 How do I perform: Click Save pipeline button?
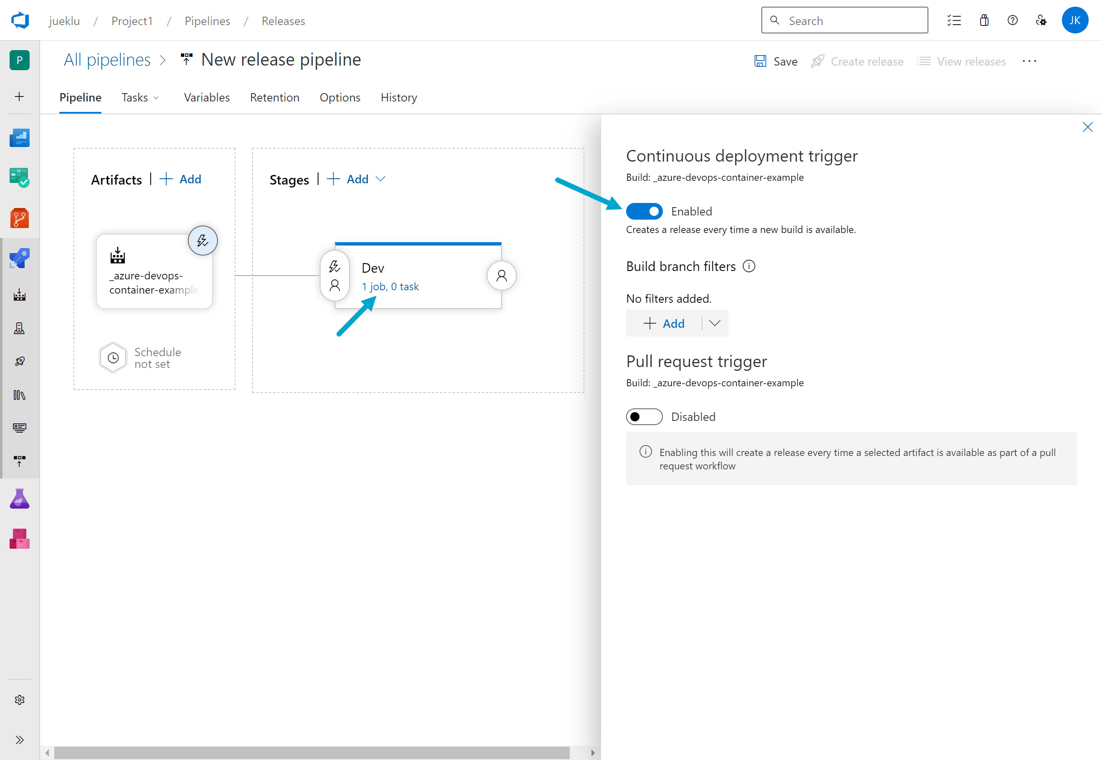pyautogui.click(x=776, y=61)
